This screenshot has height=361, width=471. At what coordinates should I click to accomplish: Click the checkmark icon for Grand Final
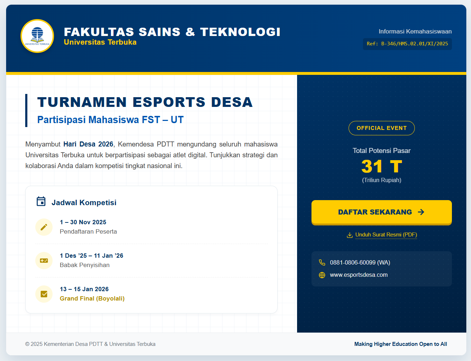point(44,294)
